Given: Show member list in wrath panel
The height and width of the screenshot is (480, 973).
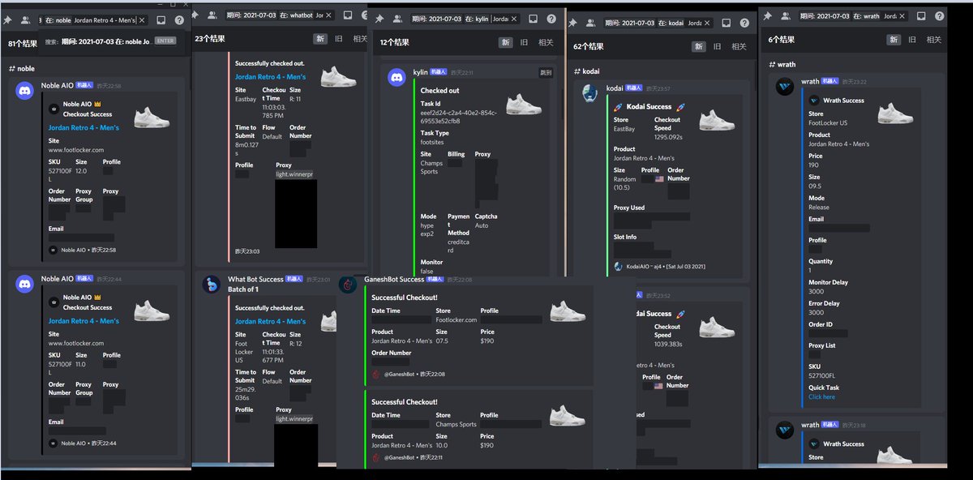Looking at the screenshot, I should (785, 16).
